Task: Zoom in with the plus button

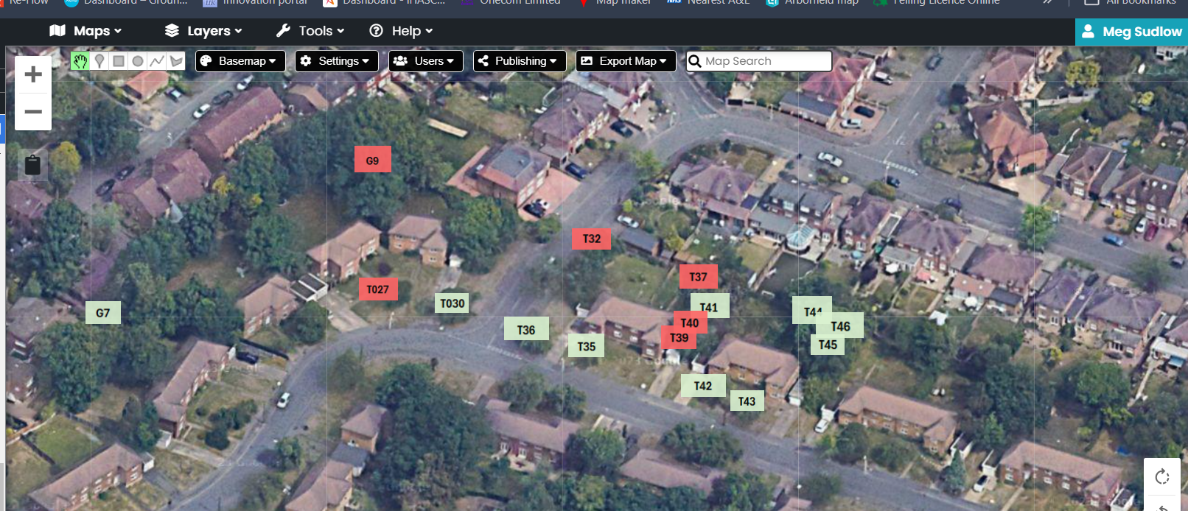Action: click(33, 74)
